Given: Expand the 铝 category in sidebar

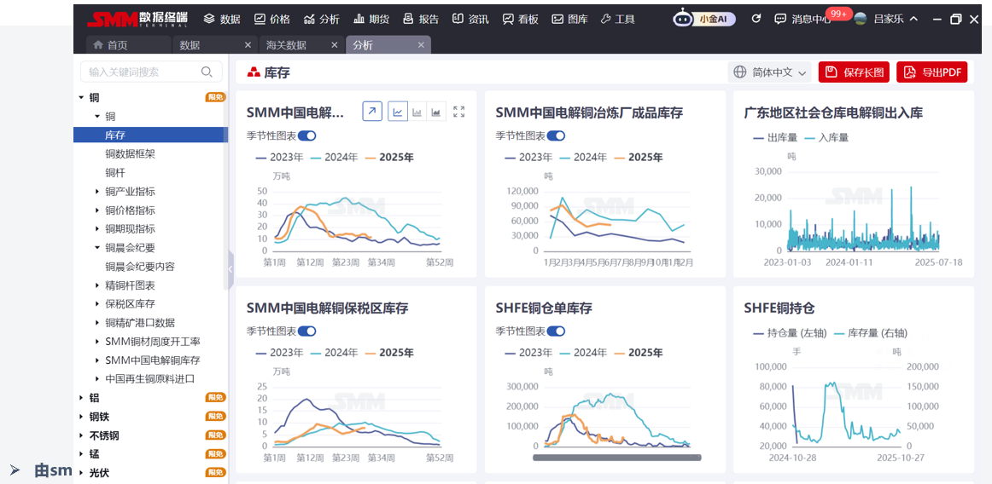Looking at the screenshot, I should 82,398.
